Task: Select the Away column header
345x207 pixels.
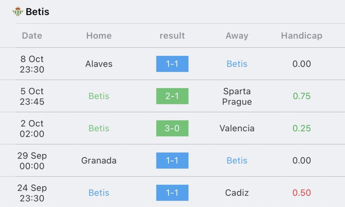Action: (237, 36)
